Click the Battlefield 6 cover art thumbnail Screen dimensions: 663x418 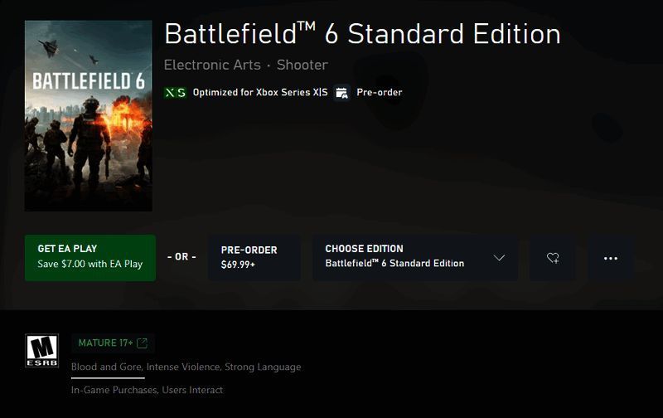click(x=89, y=116)
